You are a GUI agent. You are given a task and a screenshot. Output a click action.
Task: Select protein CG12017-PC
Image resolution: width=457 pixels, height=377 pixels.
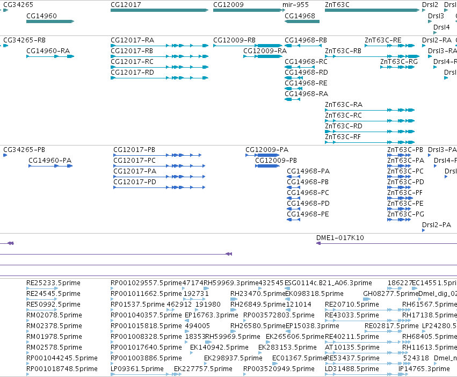click(x=159, y=166)
